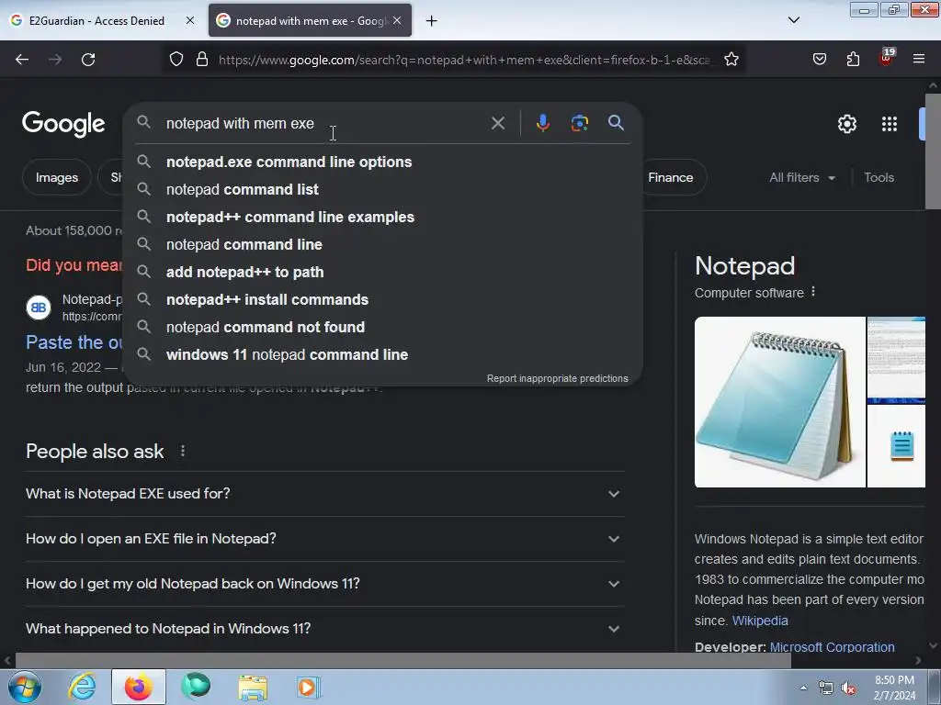Show hidden tray icons arrow
941x705 pixels.
(803, 688)
